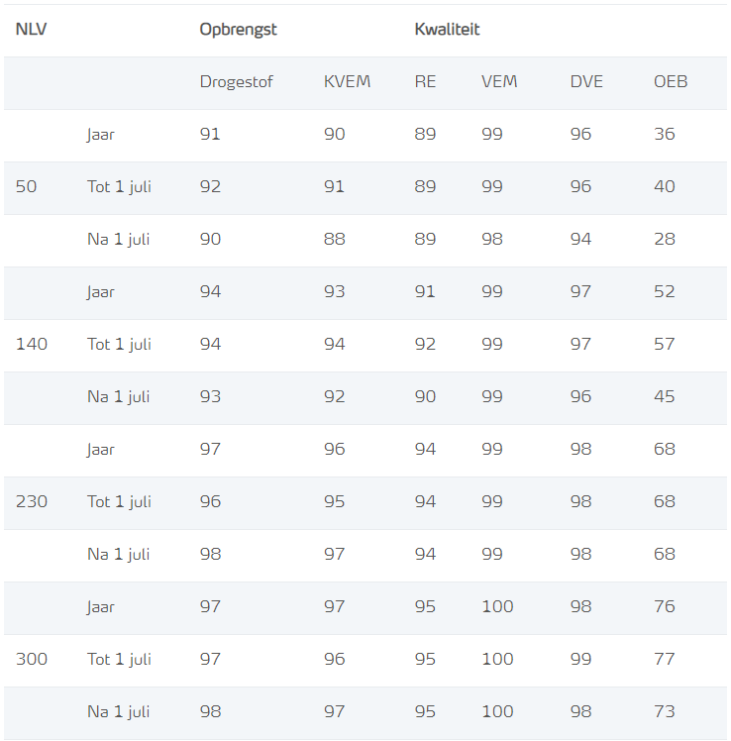Click OEB value 28

click(665, 239)
